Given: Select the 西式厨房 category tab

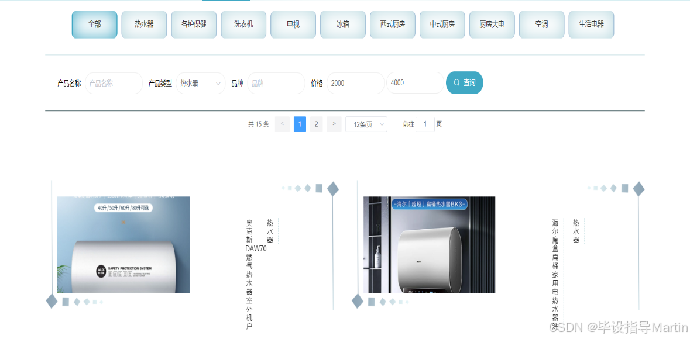Looking at the screenshot, I should click(x=393, y=25).
